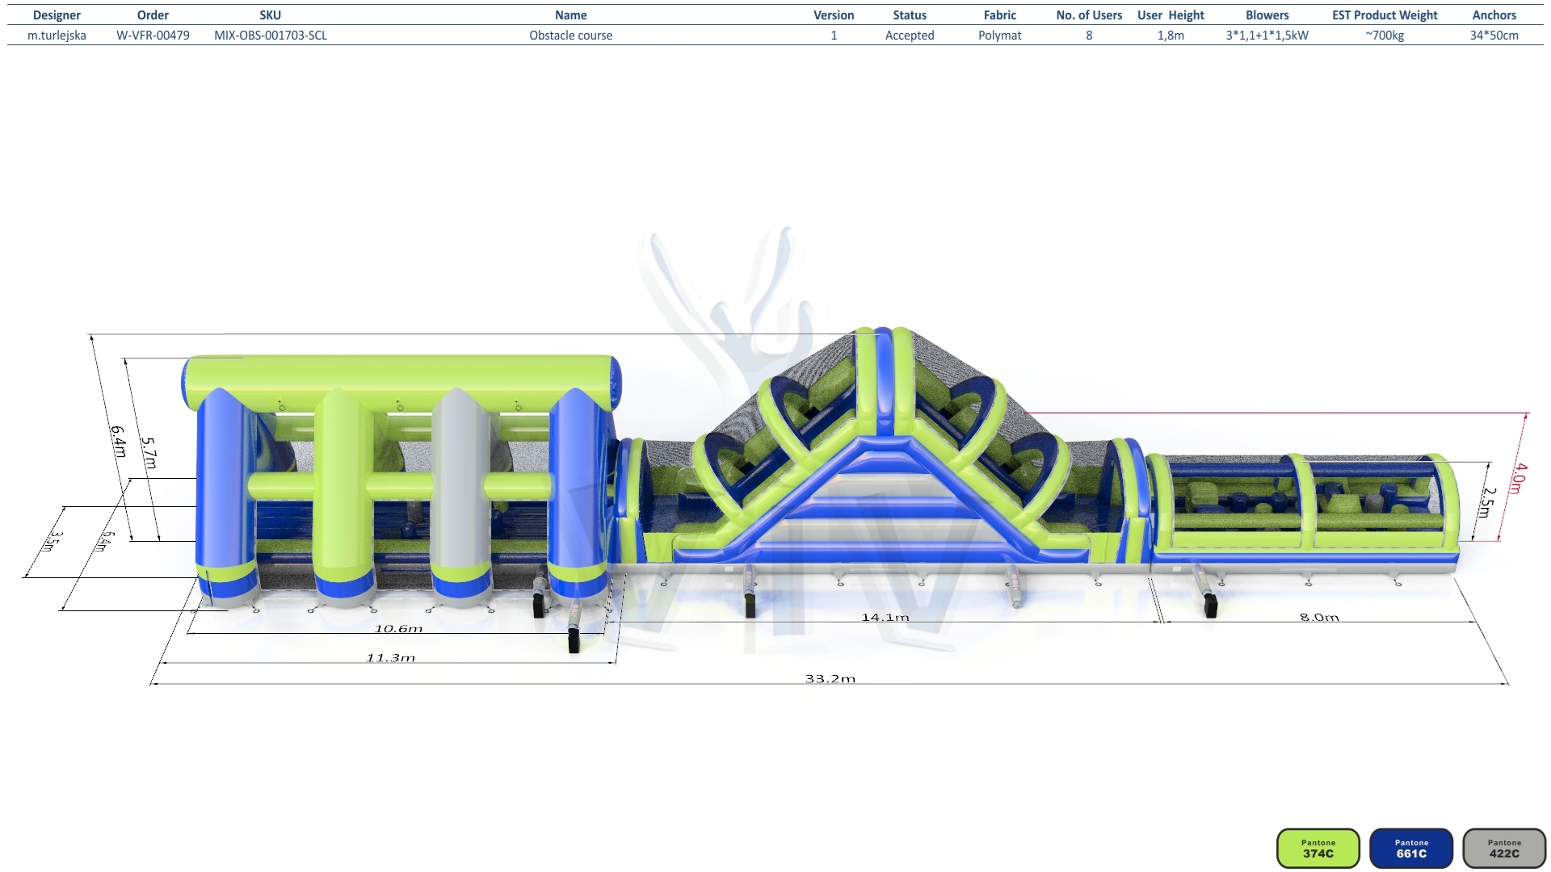Click the Order column header

click(153, 15)
